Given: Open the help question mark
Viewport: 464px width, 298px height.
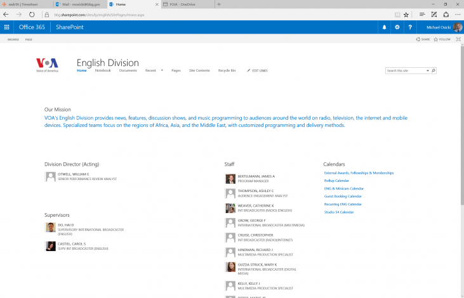Looking at the screenshot, I should pyautogui.click(x=410, y=27).
